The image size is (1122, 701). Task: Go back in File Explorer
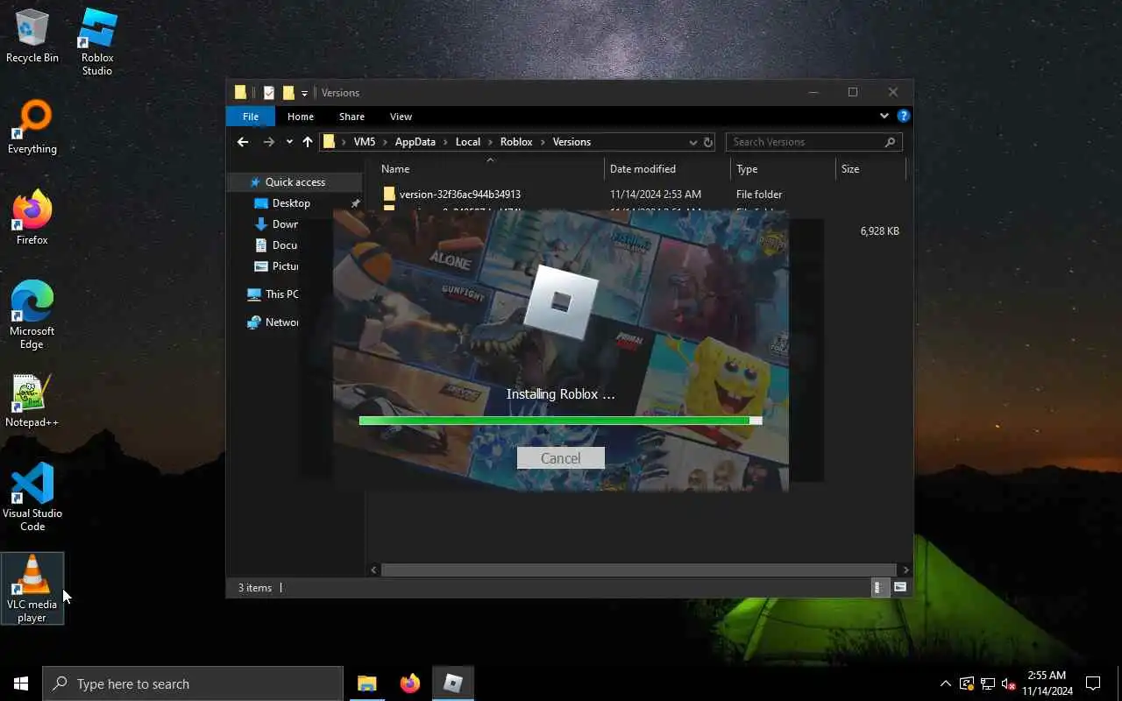click(243, 142)
